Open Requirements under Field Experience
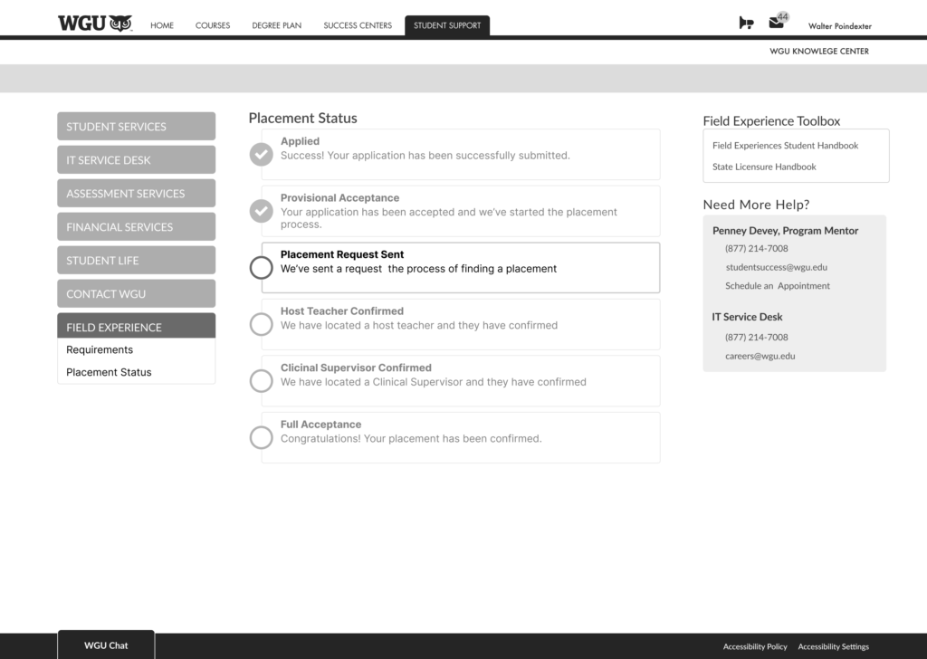This screenshot has height=659, width=927. tap(100, 350)
